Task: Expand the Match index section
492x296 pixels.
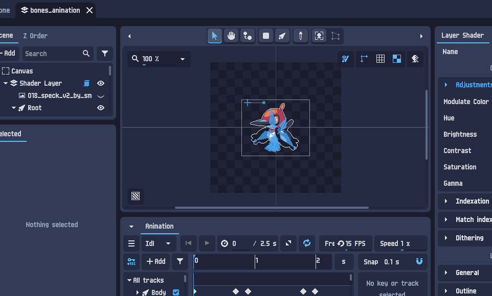Action: [x=446, y=219]
